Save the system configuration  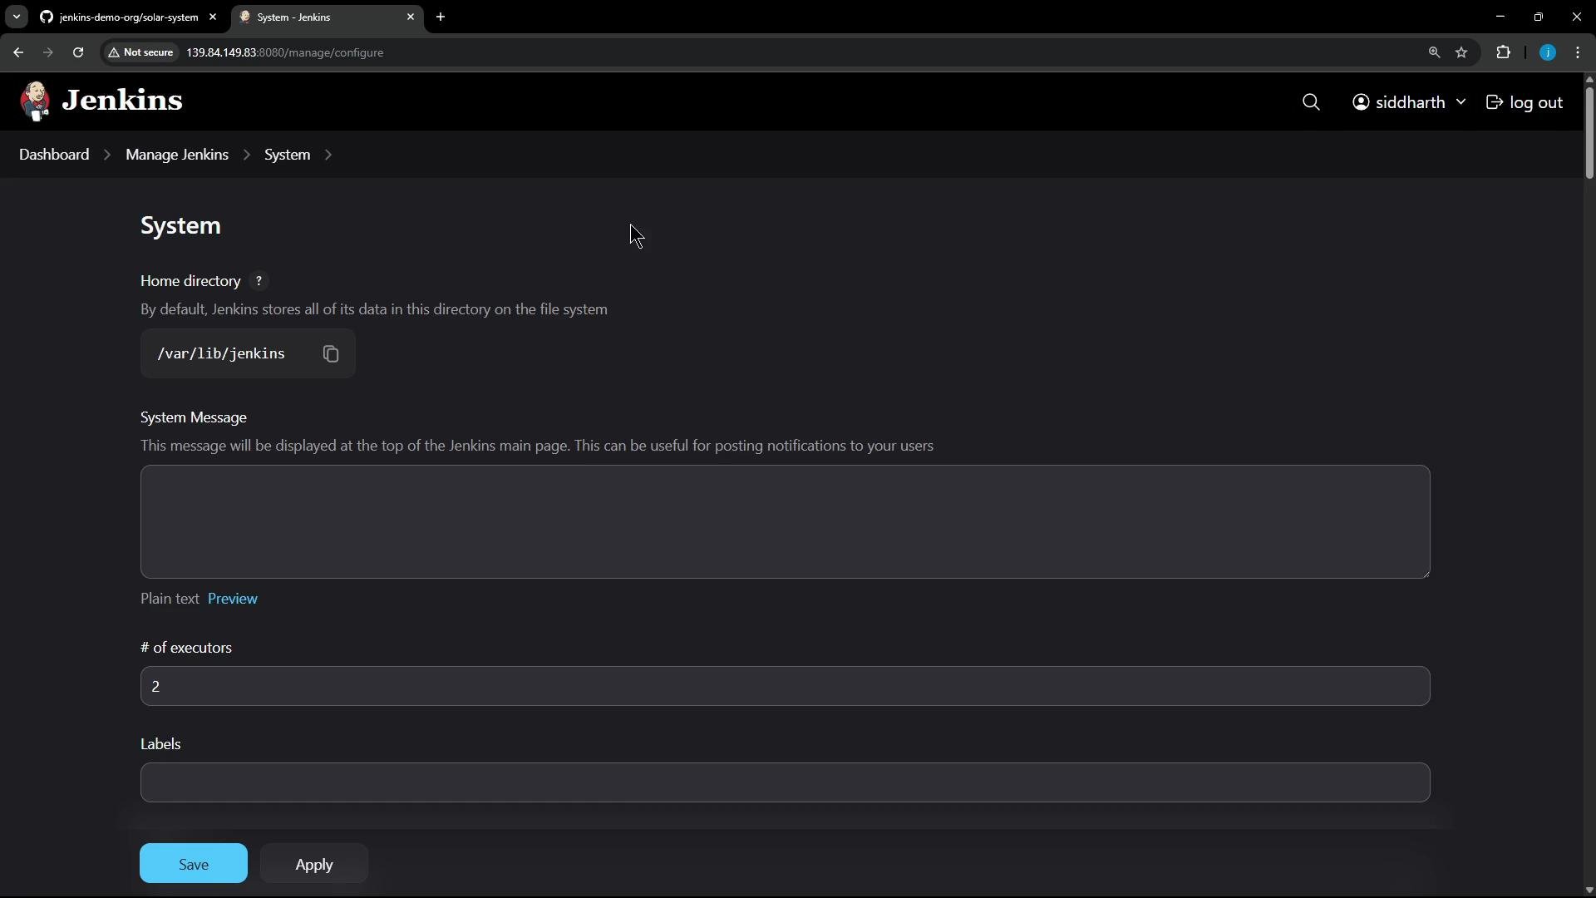(194, 864)
